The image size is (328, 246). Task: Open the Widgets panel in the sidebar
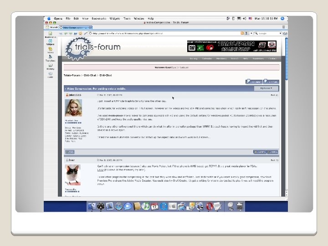point(50,42)
